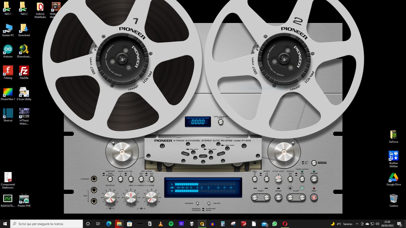Open Google Drive desktop shortcut
The image size is (406, 228).
pyautogui.click(x=394, y=179)
